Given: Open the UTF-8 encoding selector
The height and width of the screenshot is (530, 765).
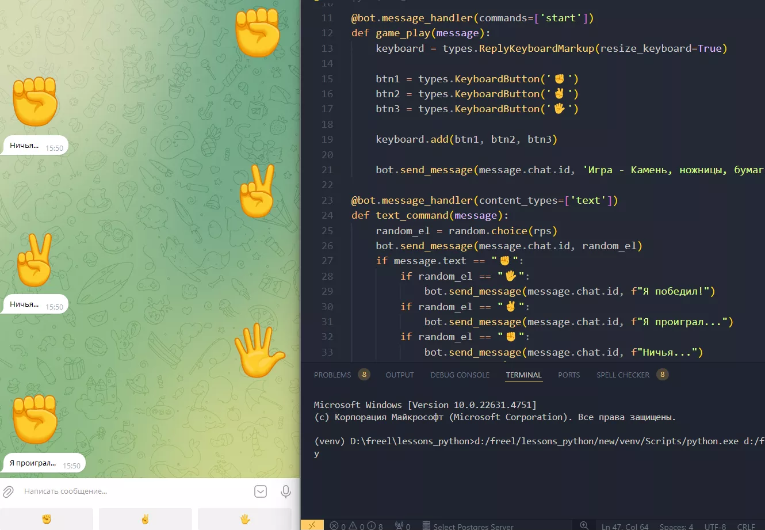Looking at the screenshot, I should [716, 526].
